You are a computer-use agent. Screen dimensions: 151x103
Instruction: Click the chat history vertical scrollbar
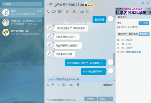114,59
